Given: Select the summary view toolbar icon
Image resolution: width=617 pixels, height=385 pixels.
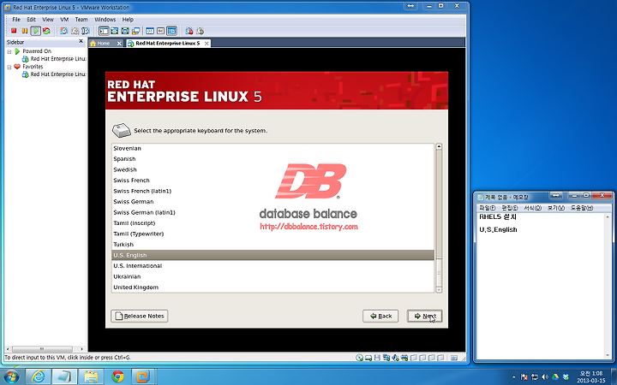Looking at the screenshot, I should pos(150,31).
